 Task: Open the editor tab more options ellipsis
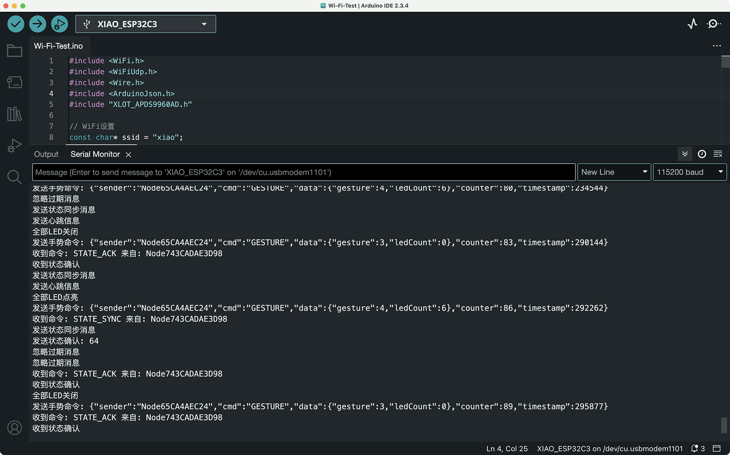coord(717,46)
